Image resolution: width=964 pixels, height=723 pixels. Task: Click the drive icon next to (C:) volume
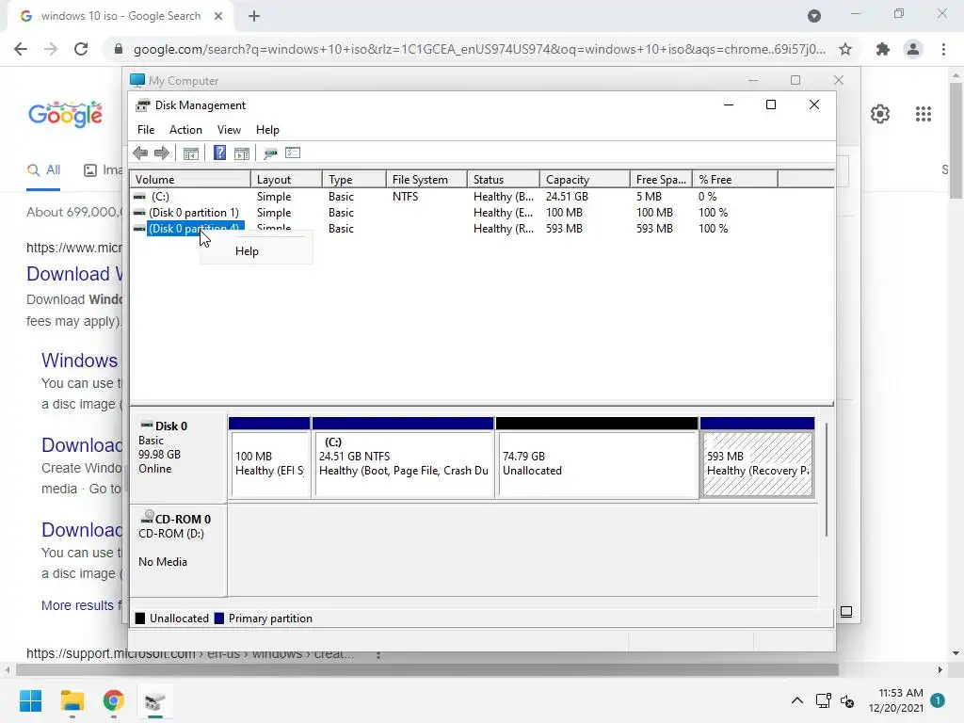pos(139,197)
